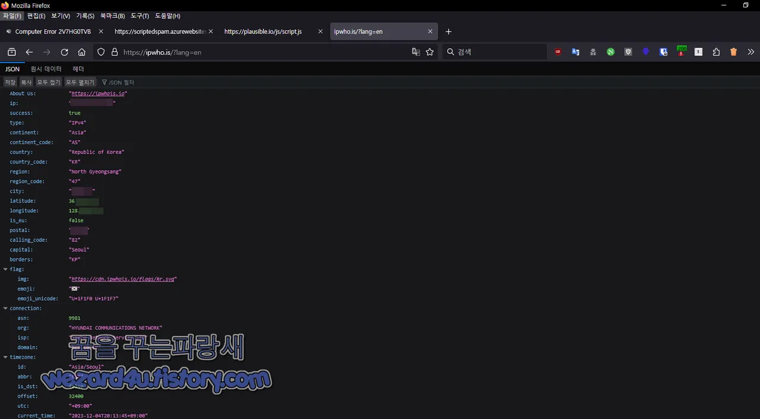Open the Extensions puzzle-piece menu

pyautogui.click(x=716, y=52)
